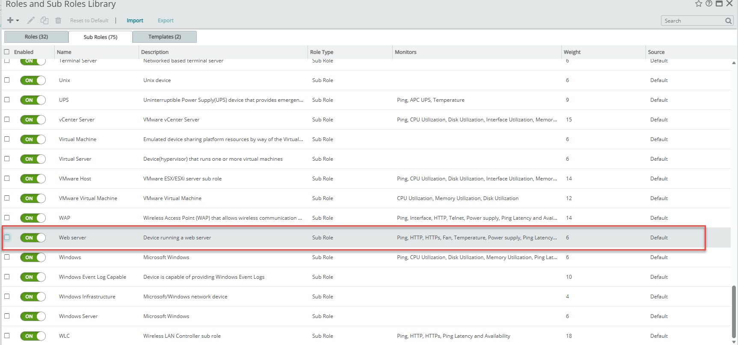
Task: Click the Monitors column header
Action: click(x=406, y=52)
